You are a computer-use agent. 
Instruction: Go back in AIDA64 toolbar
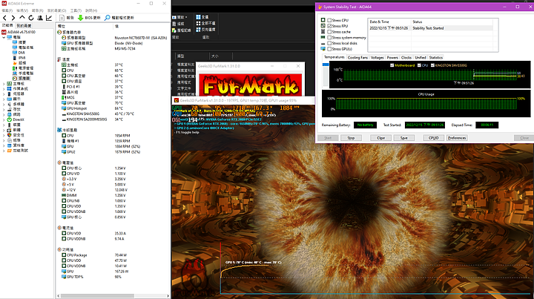point(4,18)
